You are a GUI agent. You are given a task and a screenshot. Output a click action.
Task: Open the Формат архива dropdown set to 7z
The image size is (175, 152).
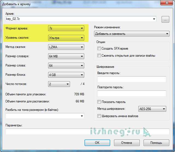66,28
